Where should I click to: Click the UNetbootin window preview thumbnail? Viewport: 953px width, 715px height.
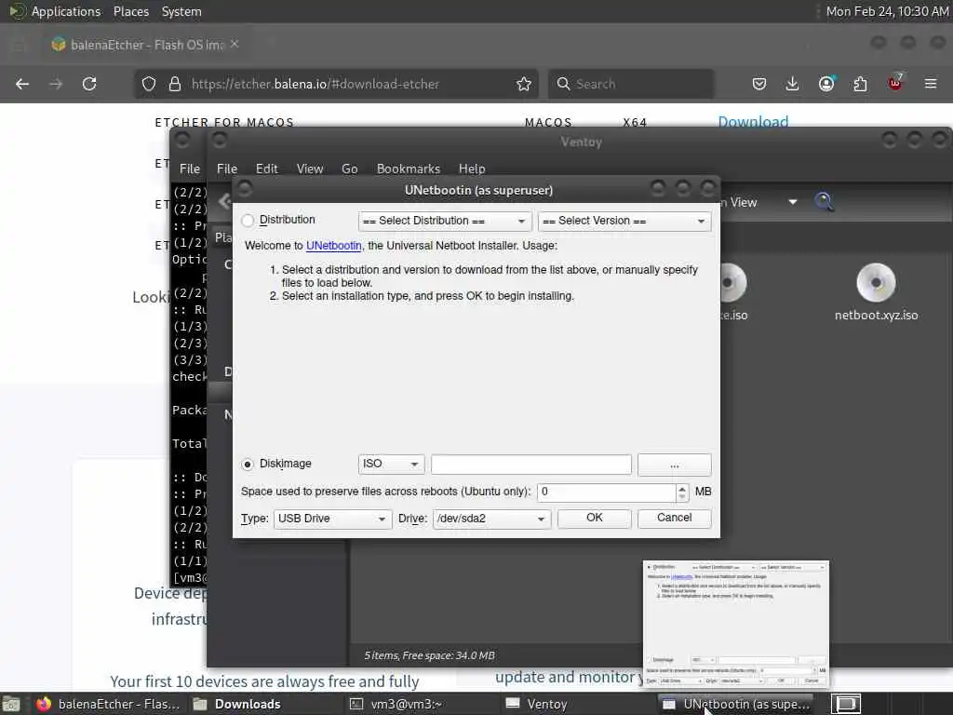coord(735,625)
